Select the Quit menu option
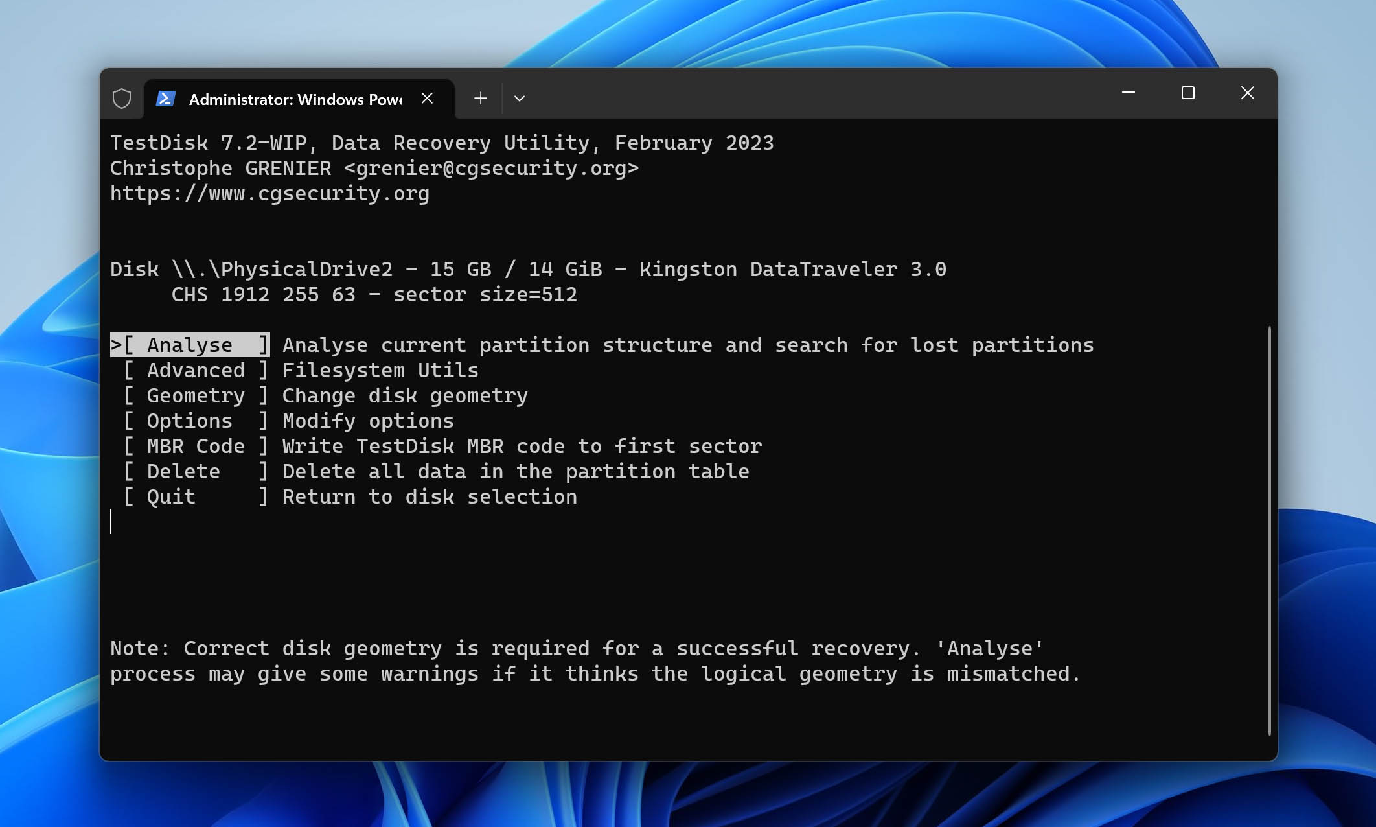The image size is (1376, 827). point(196,496)
